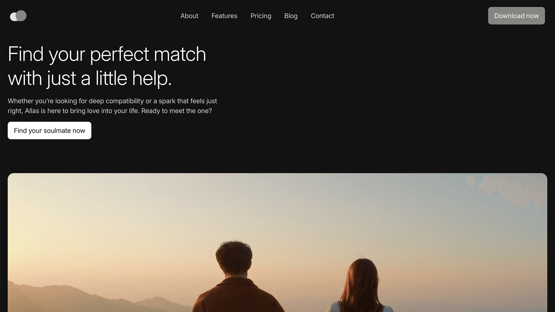Click the hero image thumbnail
The height and width of the screenshot is (312, 555).
[x=277, y=242]
